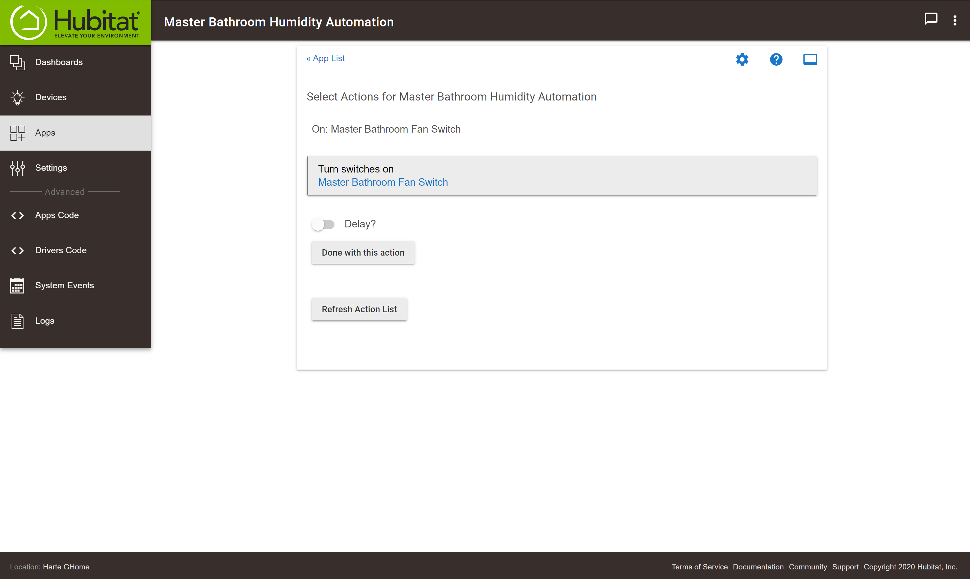Open Settings in the sidebar
The image size is (970, 579).
pos(51,168)
